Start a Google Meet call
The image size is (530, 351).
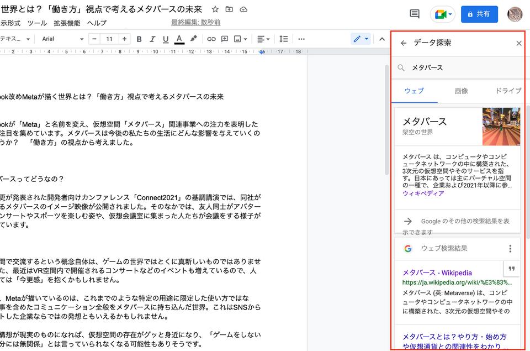(x=443, y=14)
